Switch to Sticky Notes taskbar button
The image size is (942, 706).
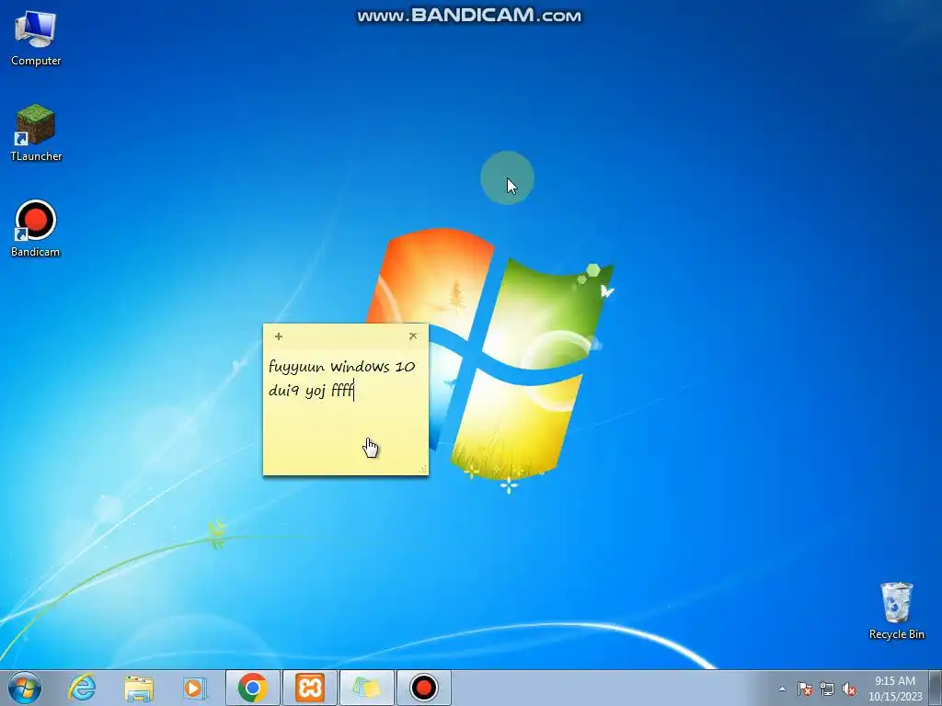367,688
